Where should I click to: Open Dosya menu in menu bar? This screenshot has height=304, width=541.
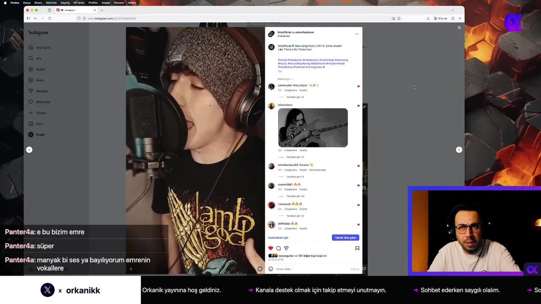pyautogui.click(x=27, y=3)
